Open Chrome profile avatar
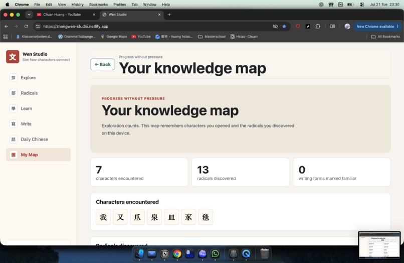Image resolution: width=404 pixels, height=263 pixels. point(347,26)
